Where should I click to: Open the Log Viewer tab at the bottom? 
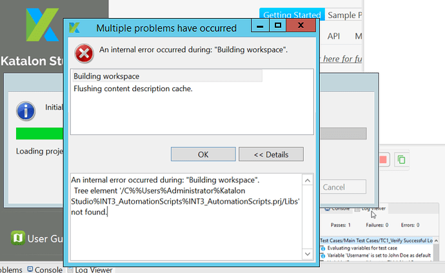click(90, 270)
